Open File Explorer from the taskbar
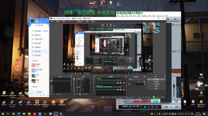The image size is (208, 116). click(x=24, y=114)
